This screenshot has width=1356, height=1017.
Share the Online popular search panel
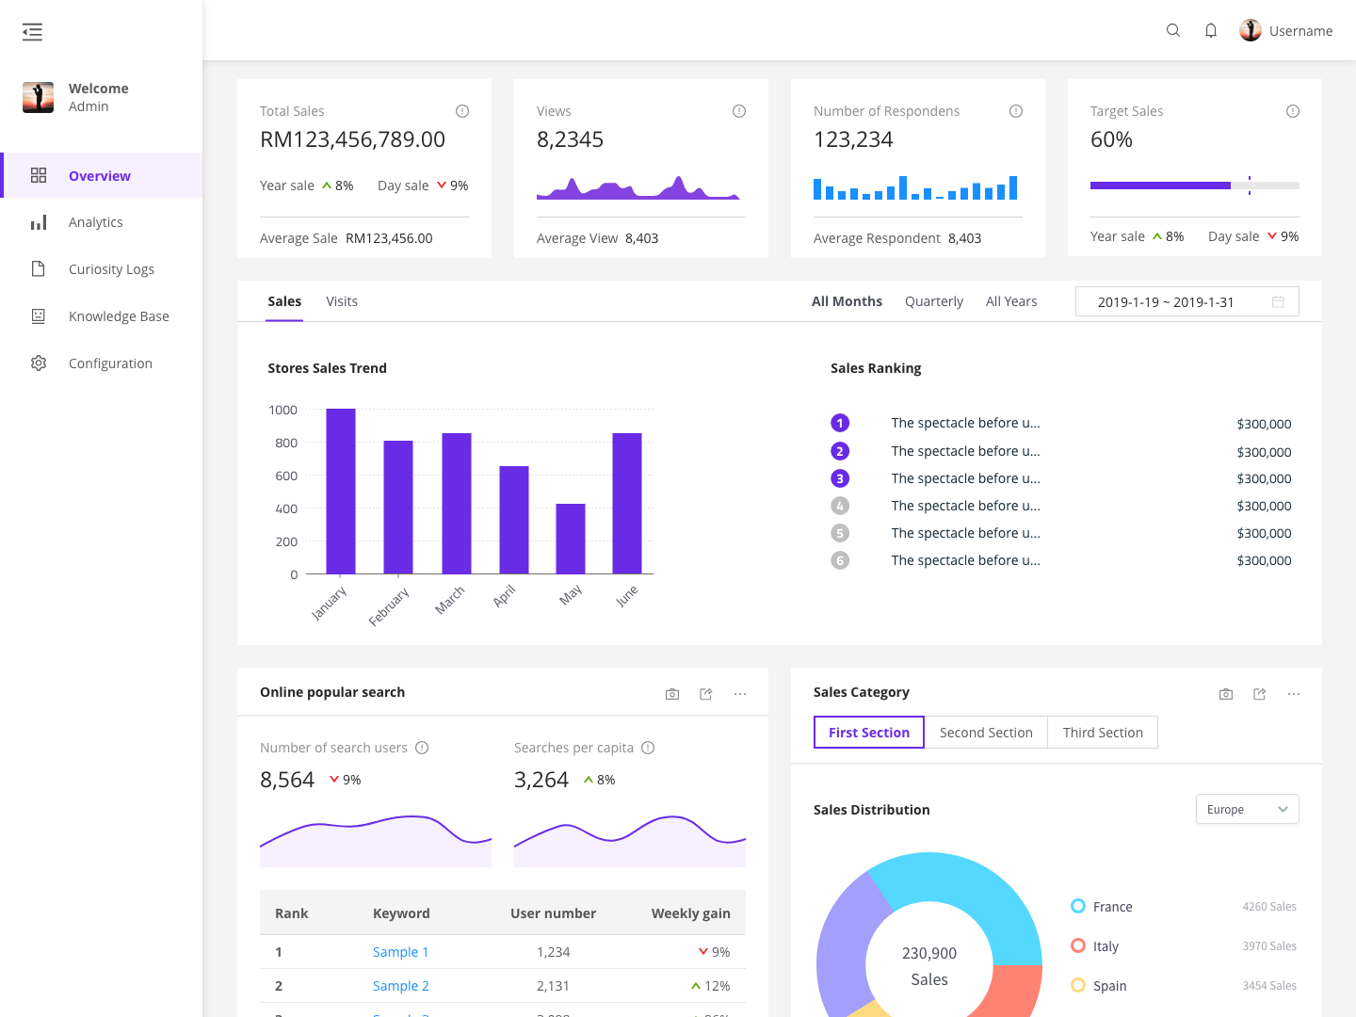pos(705,693)
